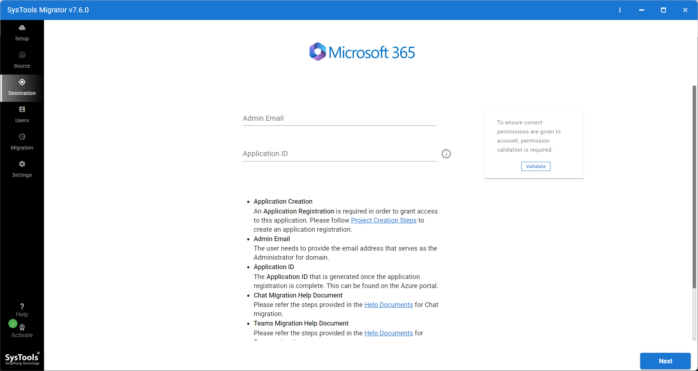Go to the Migration section
The height and width of the screenshot is (371, 698).
pos(22,141)
